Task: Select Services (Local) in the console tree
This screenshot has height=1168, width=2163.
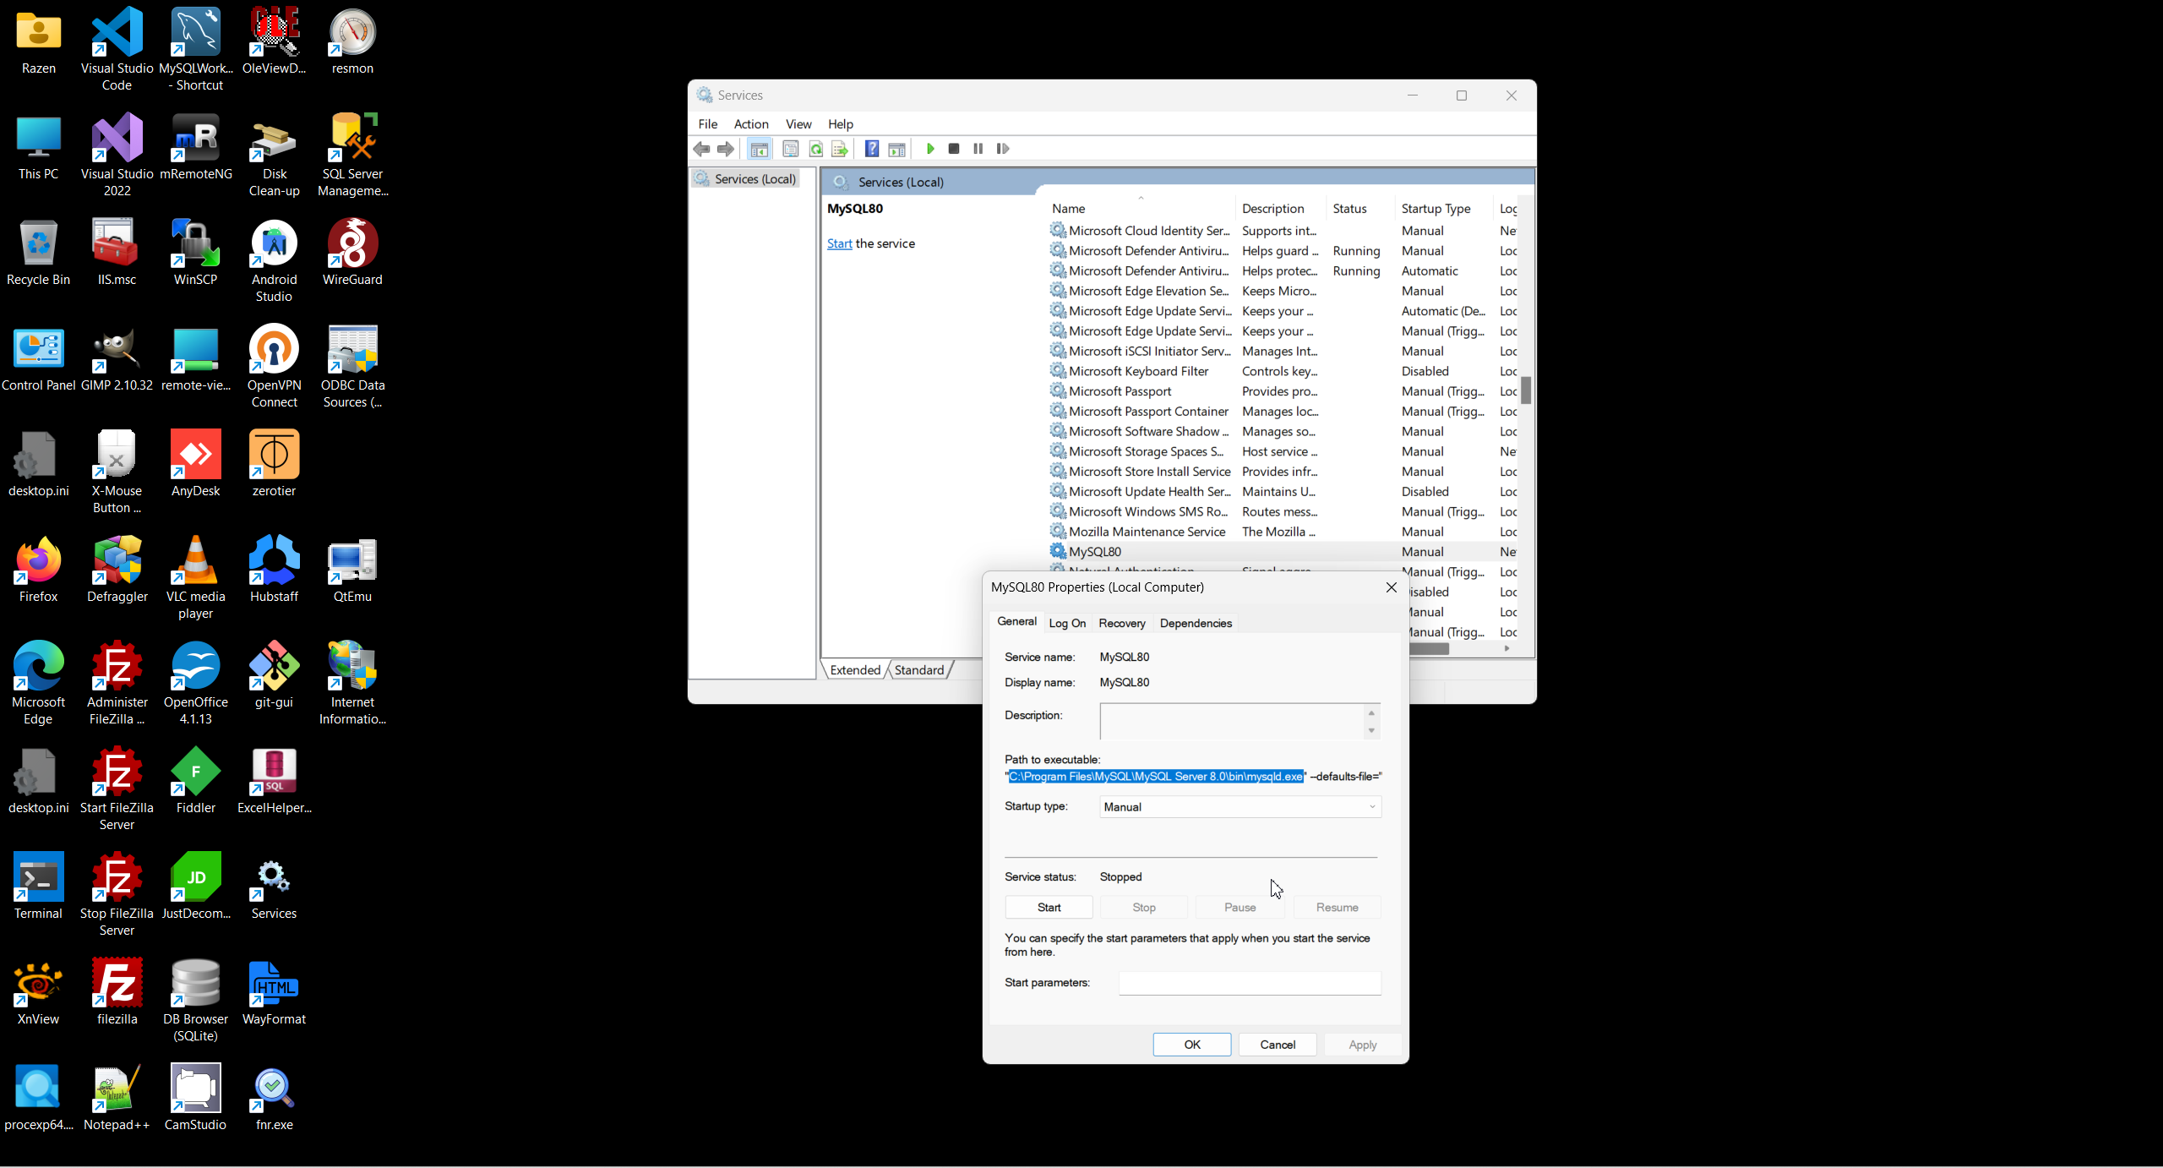Action: coord(755,179)
